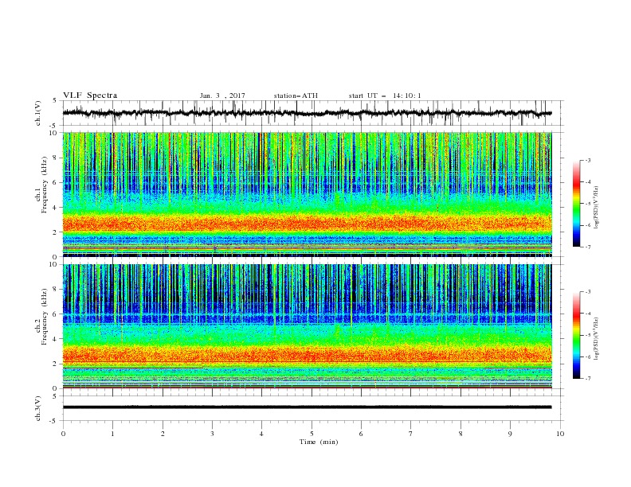Click the red 2-3 kHz band in ch.1 spectrogram

(x=307, y=224)
